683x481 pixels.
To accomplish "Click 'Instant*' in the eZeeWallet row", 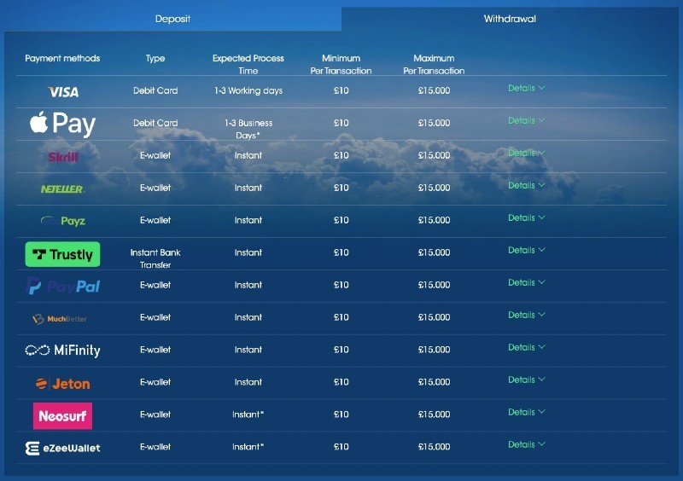I will (248, 447).
